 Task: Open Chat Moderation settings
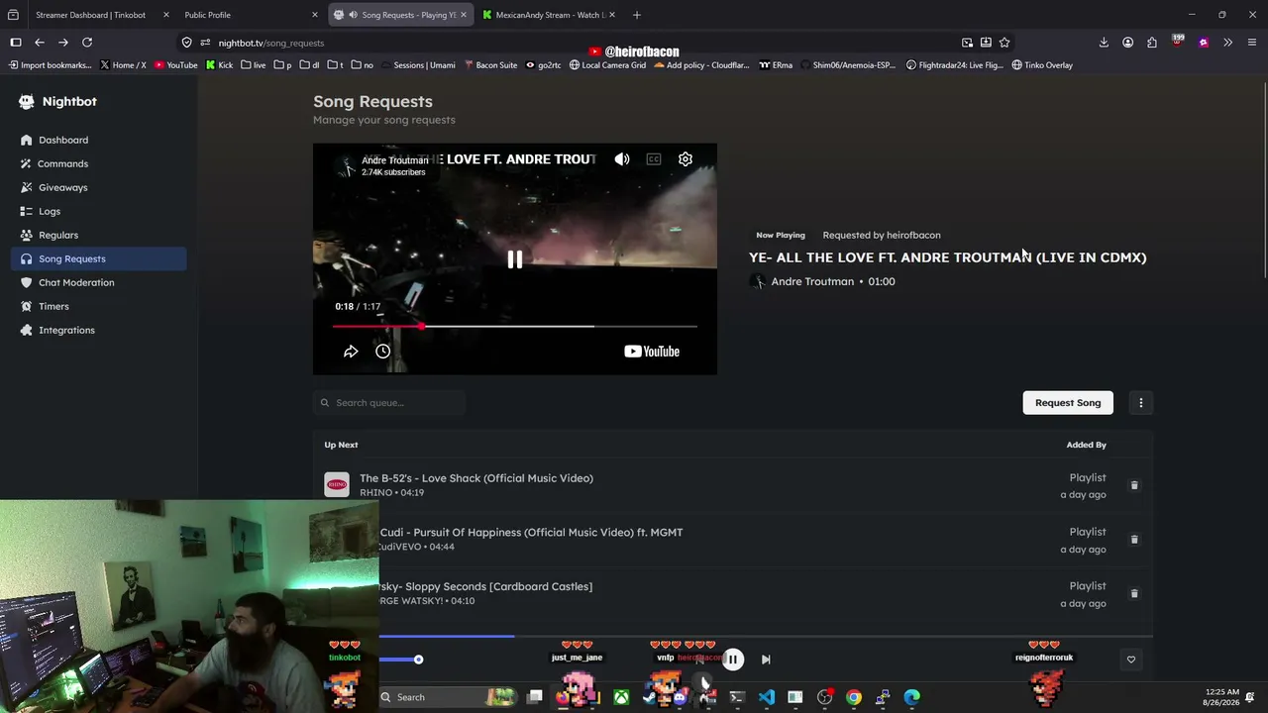[x=76, y=282]
